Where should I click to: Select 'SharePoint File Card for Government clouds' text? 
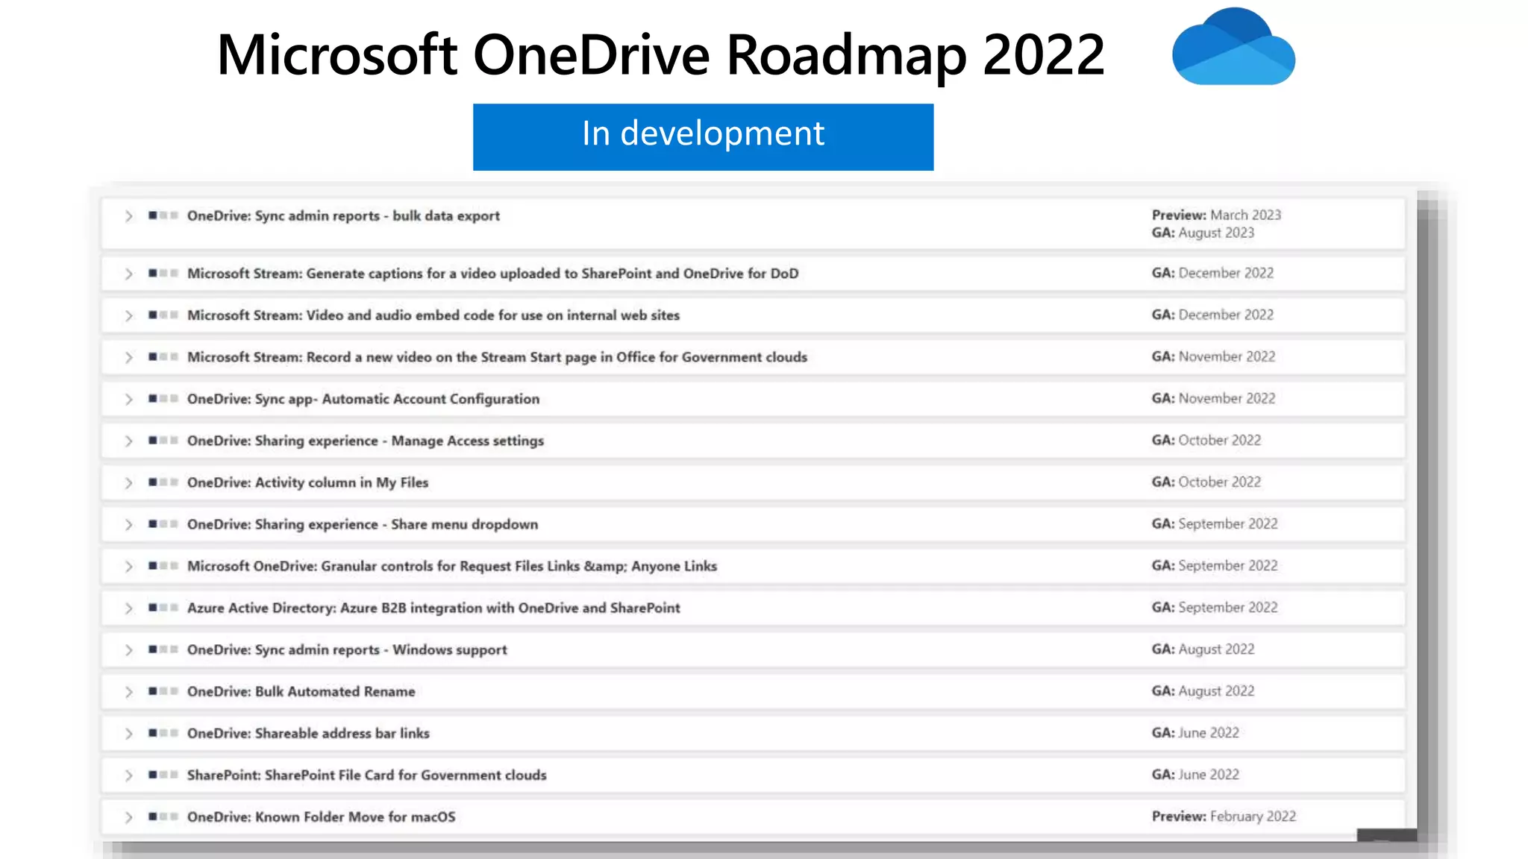[x=406, y=775]
